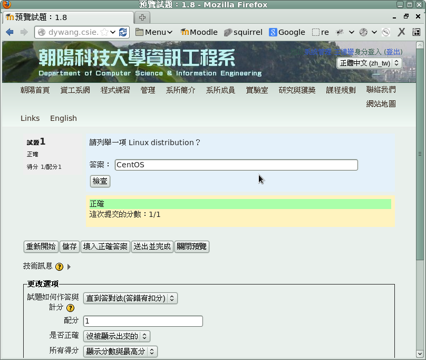Open the 所有得分 dropdown
Viewport: 426px width, 360px height.
pyautogui.click(x=120, y=351)
